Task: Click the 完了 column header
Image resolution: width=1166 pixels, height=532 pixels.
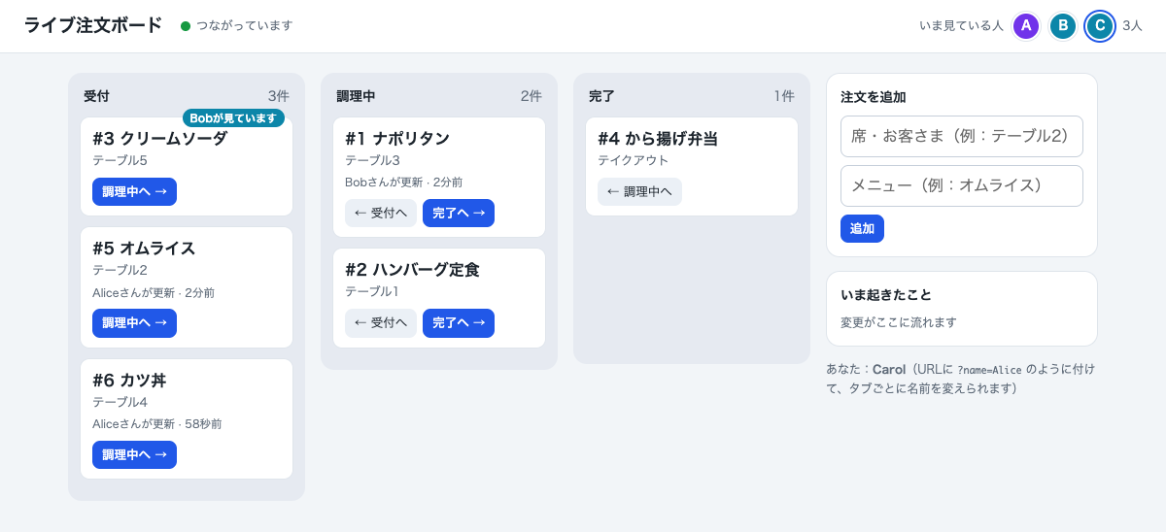Action: 602,96
